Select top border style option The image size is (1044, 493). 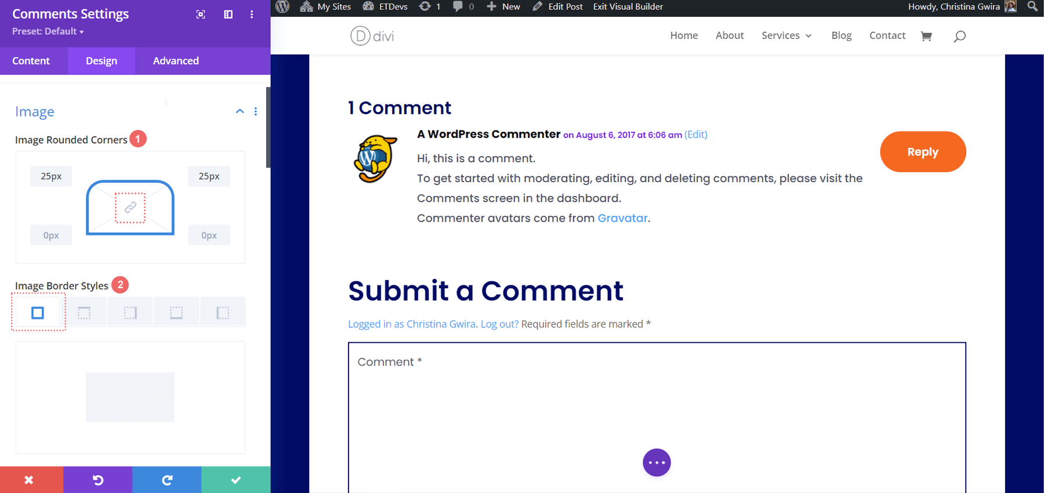click(84, 313)
